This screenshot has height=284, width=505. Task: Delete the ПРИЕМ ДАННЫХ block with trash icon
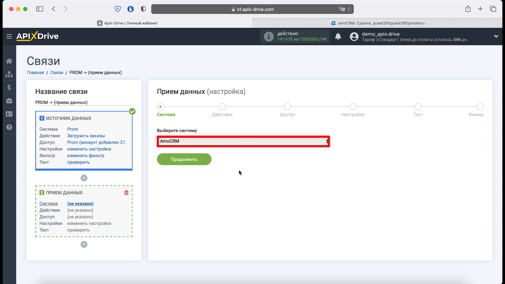(126, 193)
